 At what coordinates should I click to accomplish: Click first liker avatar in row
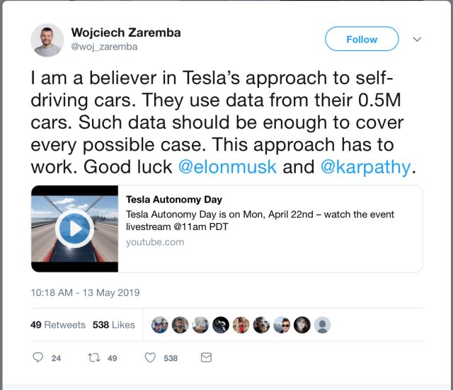(160, 325)
